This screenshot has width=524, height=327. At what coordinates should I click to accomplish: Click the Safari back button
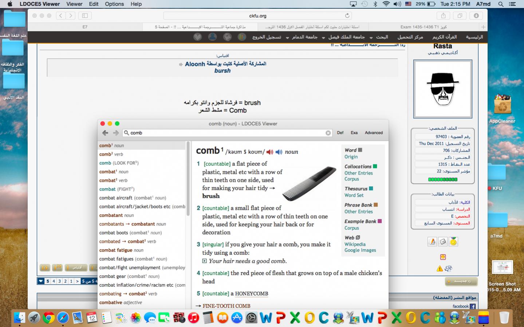[61, 16]
